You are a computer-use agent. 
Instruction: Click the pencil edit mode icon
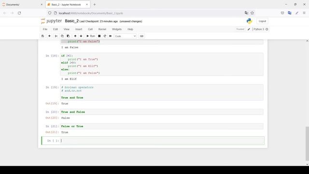[249, 29]
